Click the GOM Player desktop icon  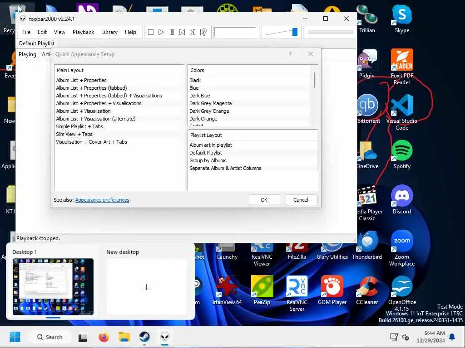332,290
